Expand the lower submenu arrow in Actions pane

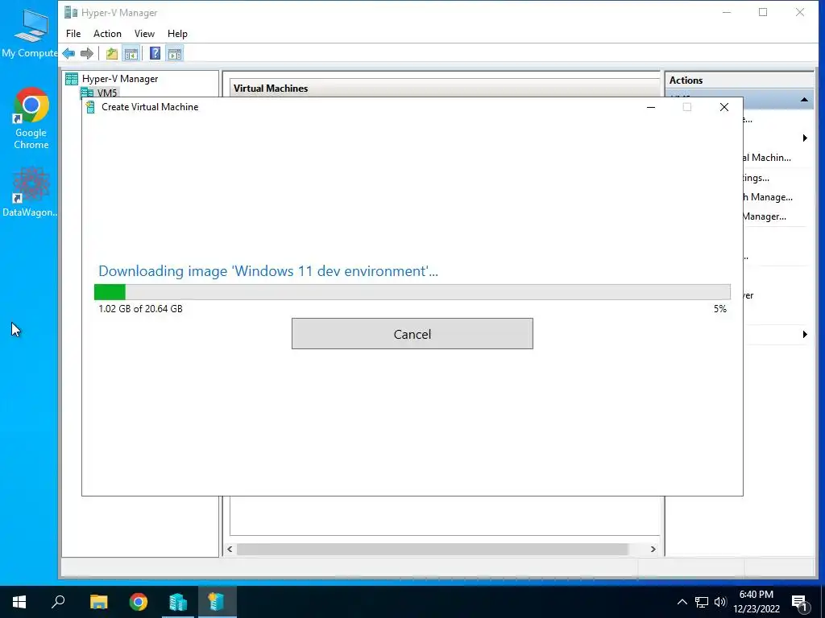point(805,334)
